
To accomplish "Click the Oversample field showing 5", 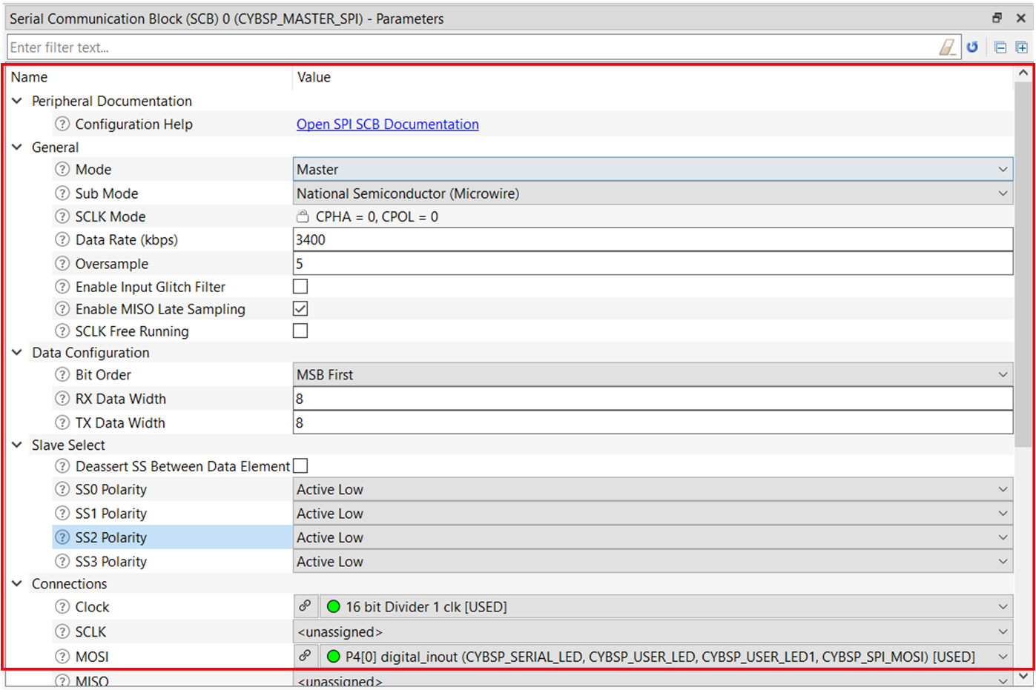I will pos(653,263).
